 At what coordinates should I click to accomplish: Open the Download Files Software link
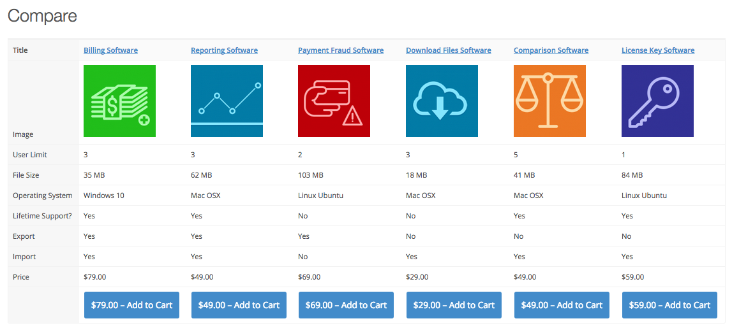tap(449, 50)
